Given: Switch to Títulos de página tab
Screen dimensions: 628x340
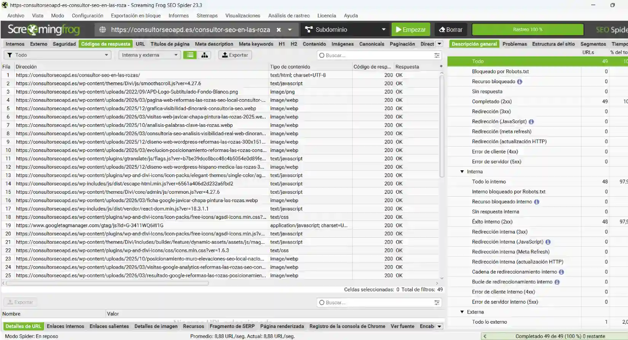Looking at the screenshot, I should point(170,44).
